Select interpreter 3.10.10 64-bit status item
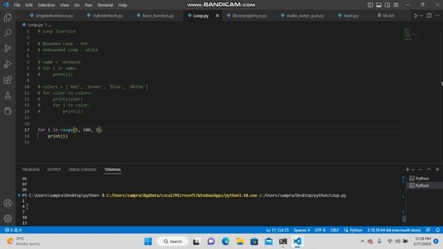The image size is (443, 249). tap(394, 230)
